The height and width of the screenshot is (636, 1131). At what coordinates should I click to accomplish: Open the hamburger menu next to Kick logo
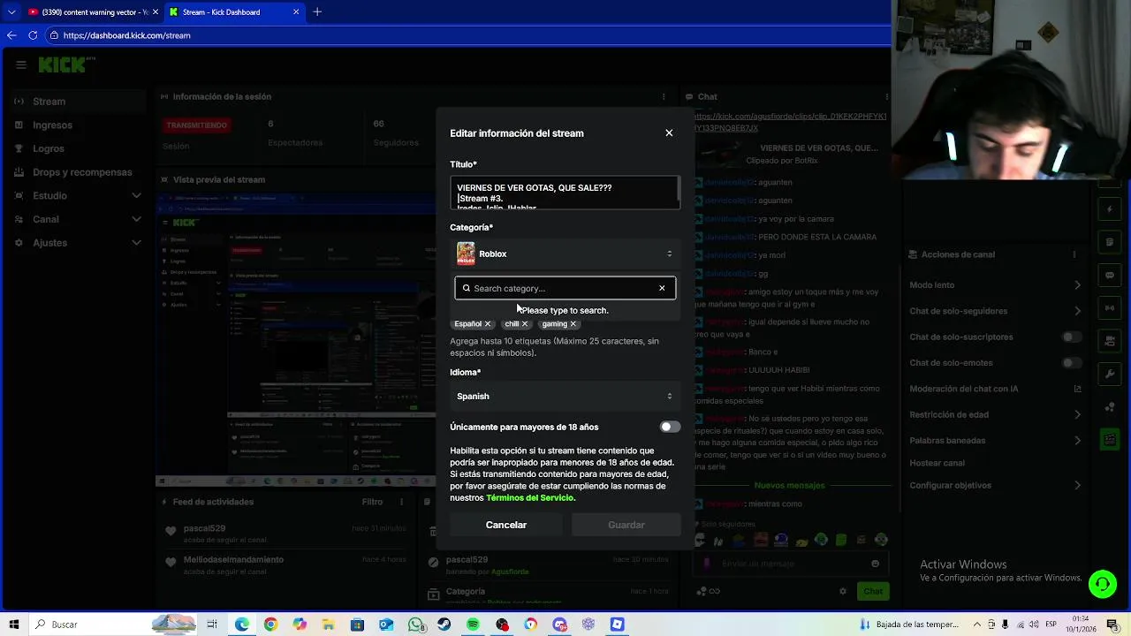click(x=20, y=64)
